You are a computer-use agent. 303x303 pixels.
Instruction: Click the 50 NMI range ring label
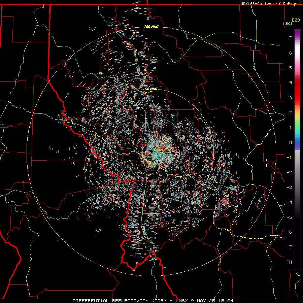(151, 89)
